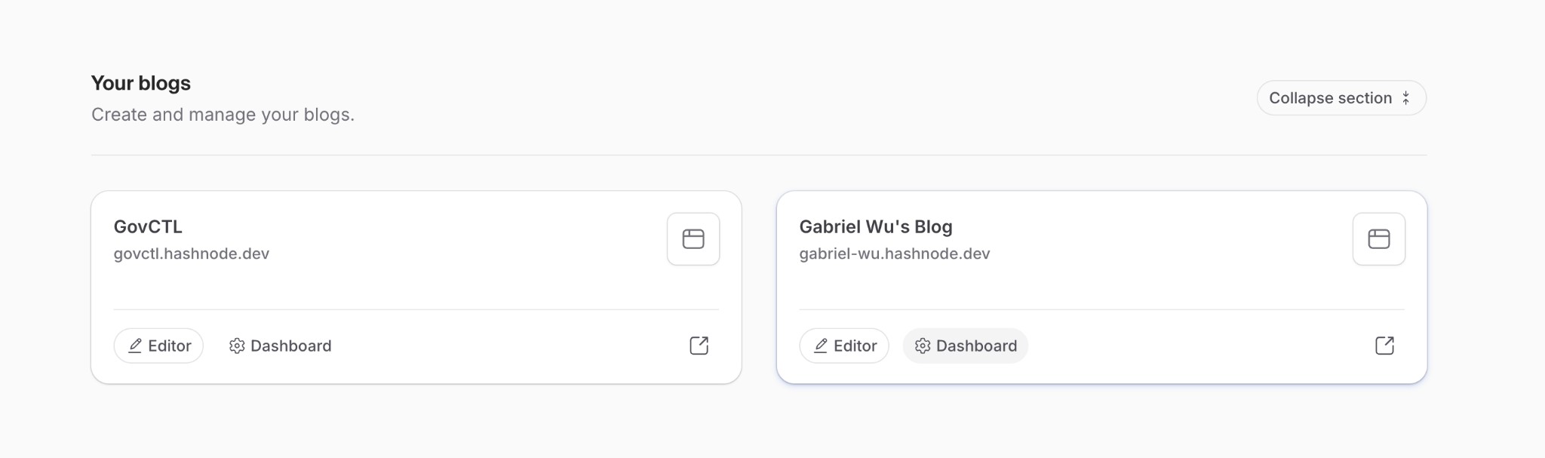
Task: Click the GovCTL blog title
Action: pos(148,226)
